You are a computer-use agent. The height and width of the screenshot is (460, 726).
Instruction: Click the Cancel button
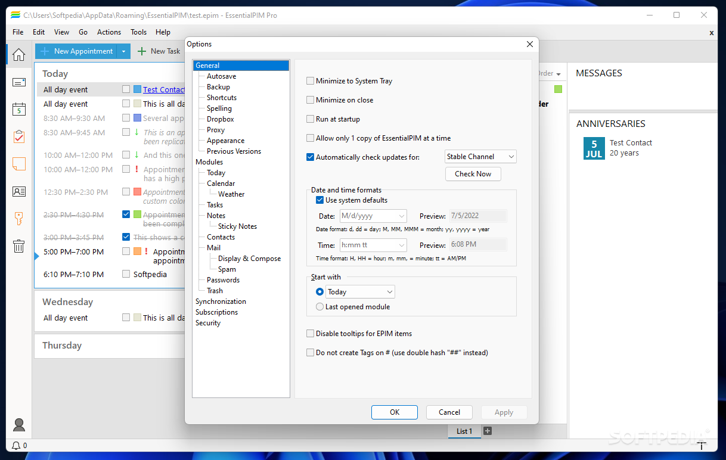point(449,412)
